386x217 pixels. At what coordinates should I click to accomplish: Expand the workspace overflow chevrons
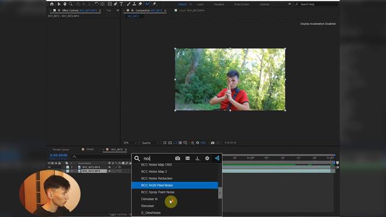[289, 4]
